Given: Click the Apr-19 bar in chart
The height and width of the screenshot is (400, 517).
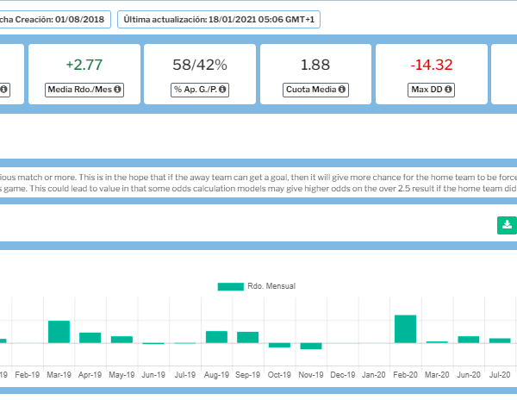Looking at the screenshot, I should point(90,338).
